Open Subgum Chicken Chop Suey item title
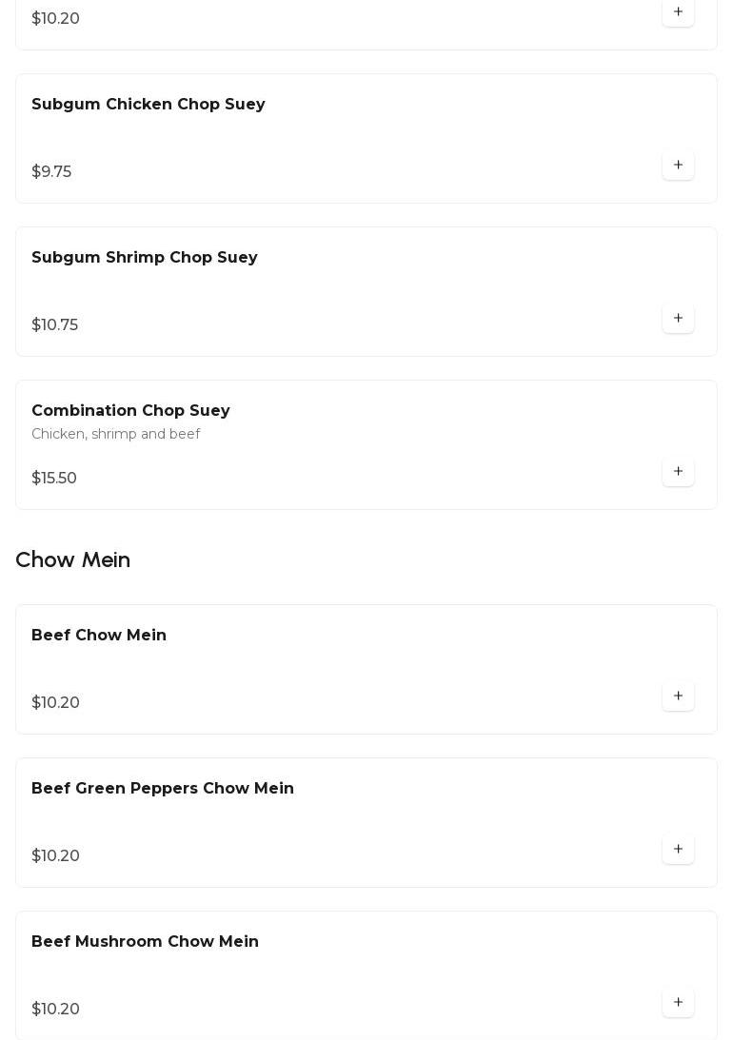 (149, 105)
